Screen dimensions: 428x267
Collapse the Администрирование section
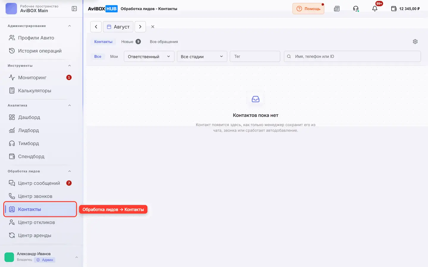70,26
